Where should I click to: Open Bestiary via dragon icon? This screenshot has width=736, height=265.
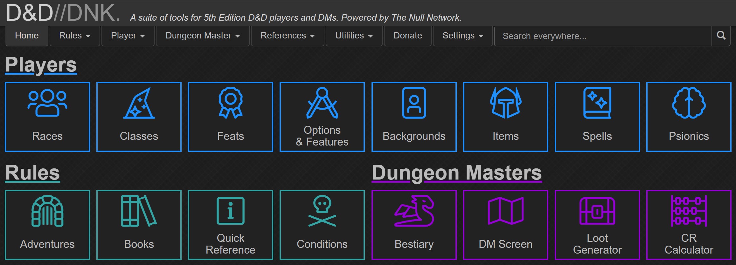tap(414, 211)
